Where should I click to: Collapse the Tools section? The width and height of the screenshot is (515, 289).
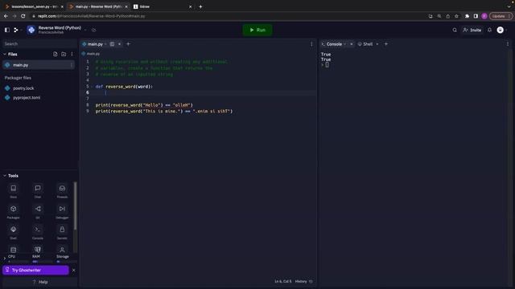point(5,176)
